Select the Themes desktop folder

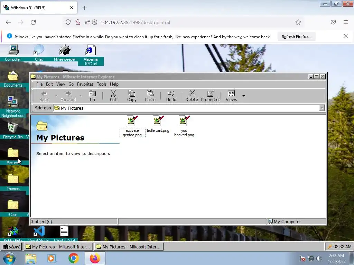coord(13,182)
